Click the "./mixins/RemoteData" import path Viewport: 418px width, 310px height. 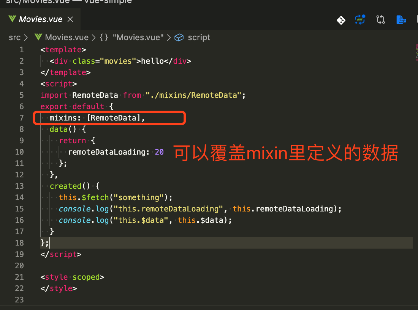point(193,95)
